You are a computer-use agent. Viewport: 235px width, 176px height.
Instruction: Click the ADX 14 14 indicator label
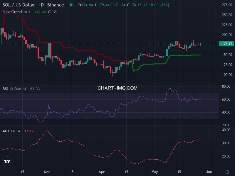click(x=11, y=131)
